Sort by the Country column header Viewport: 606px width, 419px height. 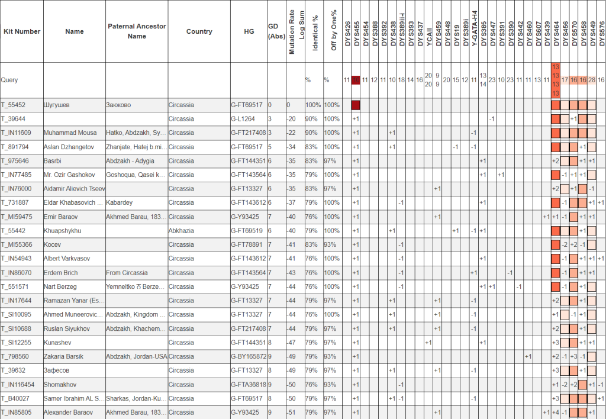point(199,31)
